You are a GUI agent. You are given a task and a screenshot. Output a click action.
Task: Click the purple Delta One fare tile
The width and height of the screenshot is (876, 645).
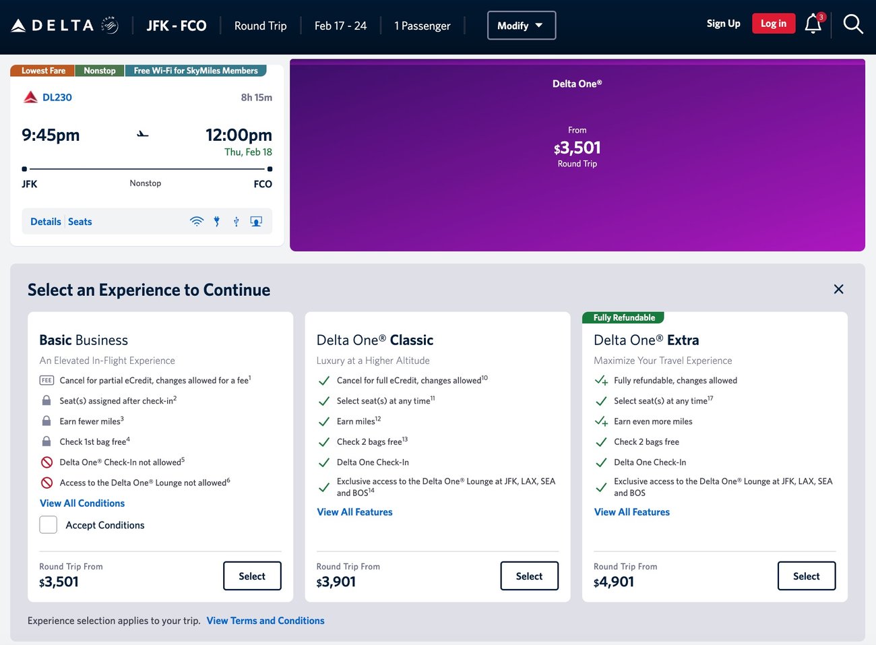coord(577,155)
